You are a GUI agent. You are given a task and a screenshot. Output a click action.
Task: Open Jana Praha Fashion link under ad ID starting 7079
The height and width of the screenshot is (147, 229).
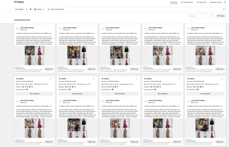(70, 100)
